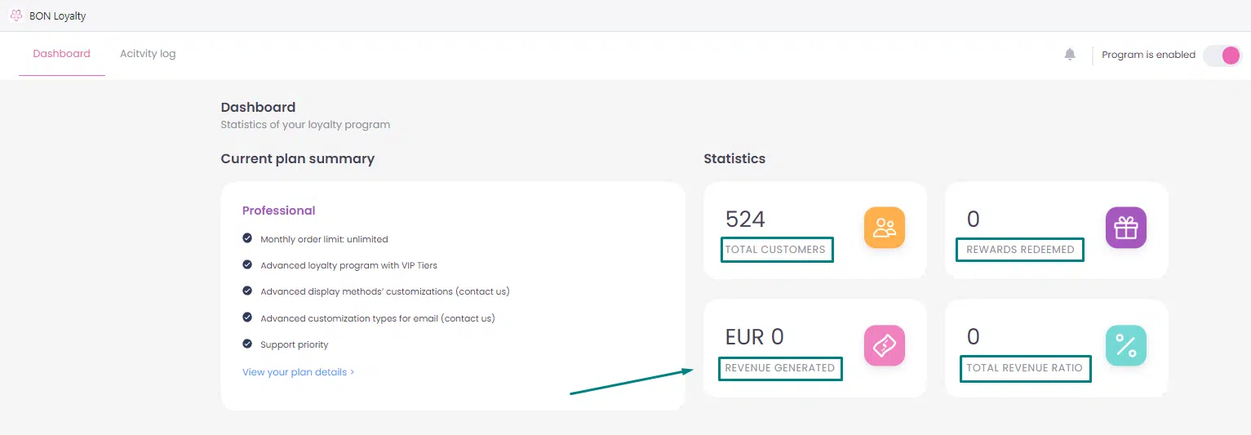Select the Revenue Generated EUR 0 card
Screen dimensions: 1251x435
[x=815, y=348]
